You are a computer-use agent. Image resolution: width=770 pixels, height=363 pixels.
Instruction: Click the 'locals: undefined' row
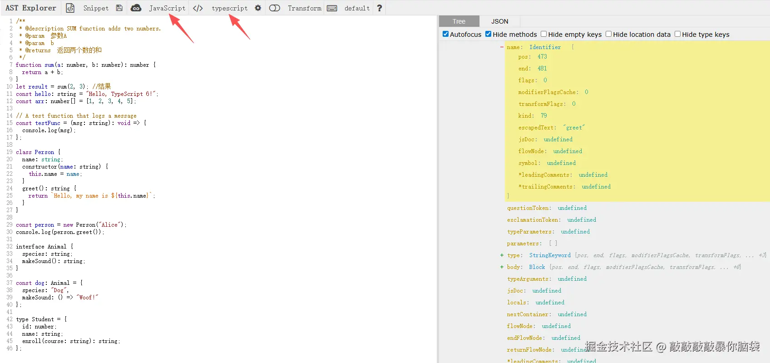tap(536, 303)
